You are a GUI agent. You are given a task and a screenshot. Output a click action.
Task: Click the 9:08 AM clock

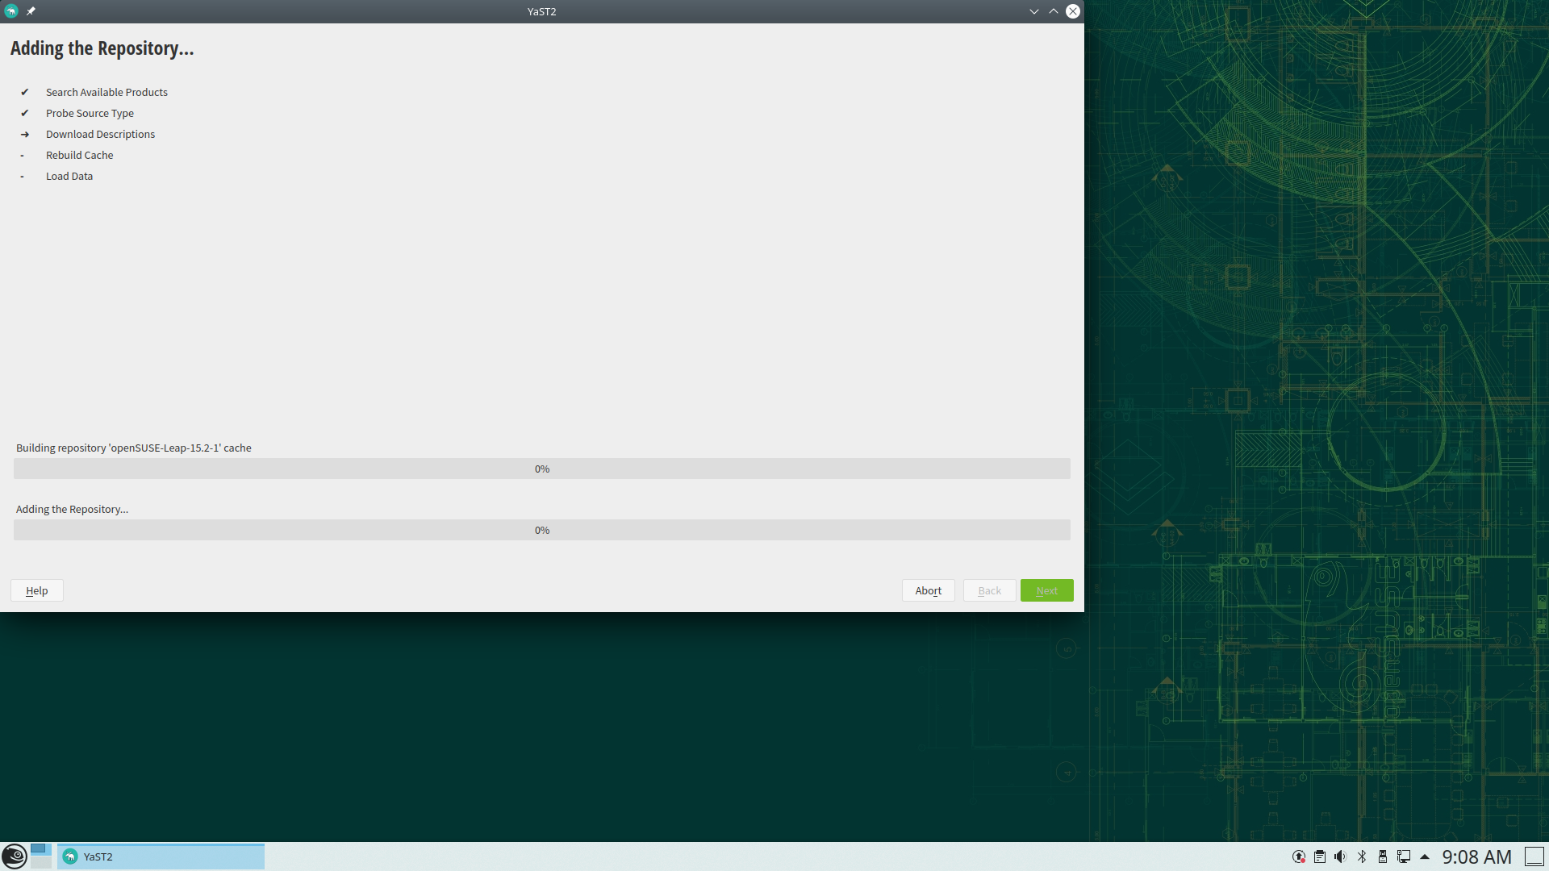click(x=1476, y=856)
